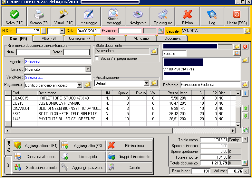Click Elimina linea button
Screen dimensions: 252x178
(x=129, y=146)
